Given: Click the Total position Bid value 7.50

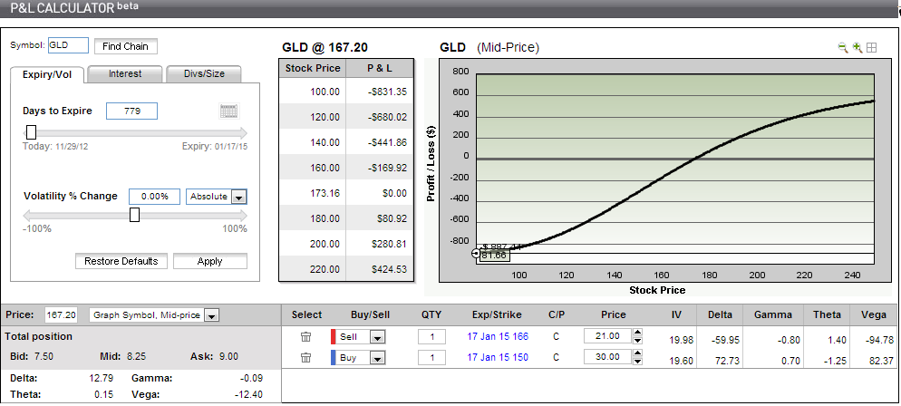Looking at the screenshot, I should pyautogui.click(x=44, y=357).
